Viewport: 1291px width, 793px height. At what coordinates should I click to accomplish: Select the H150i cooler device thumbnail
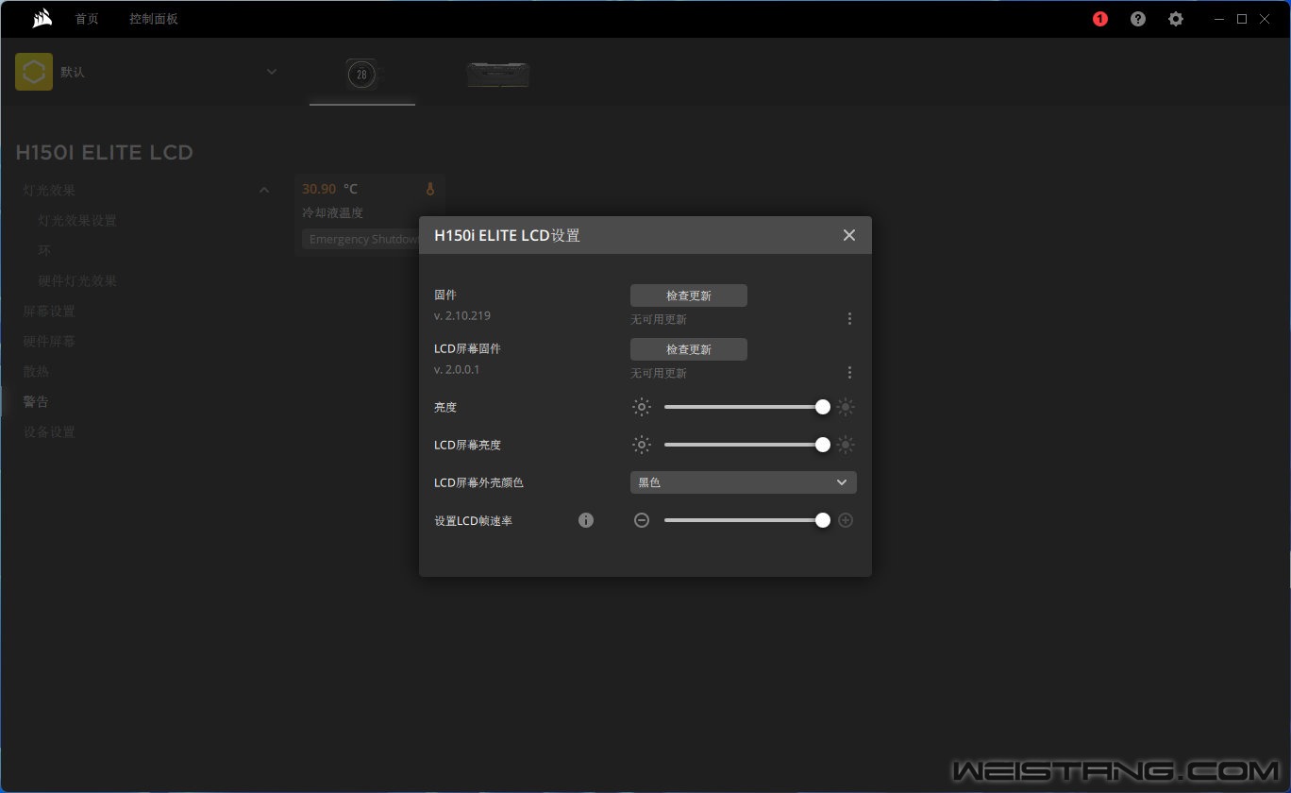[x=362, y=74]
